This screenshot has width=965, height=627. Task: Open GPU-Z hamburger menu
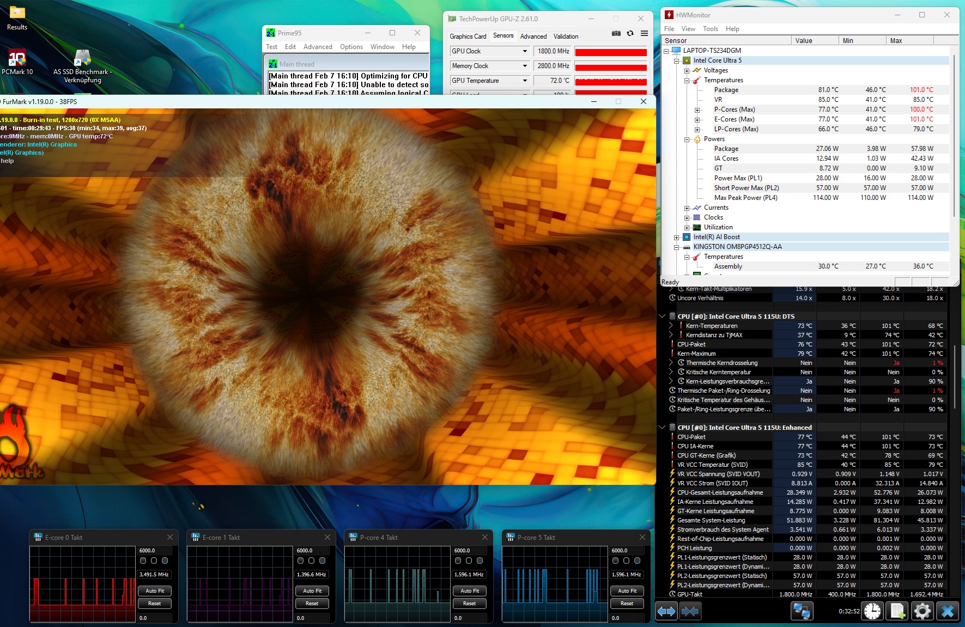point(644,34)
